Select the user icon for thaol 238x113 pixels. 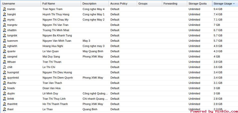(5, 109)
